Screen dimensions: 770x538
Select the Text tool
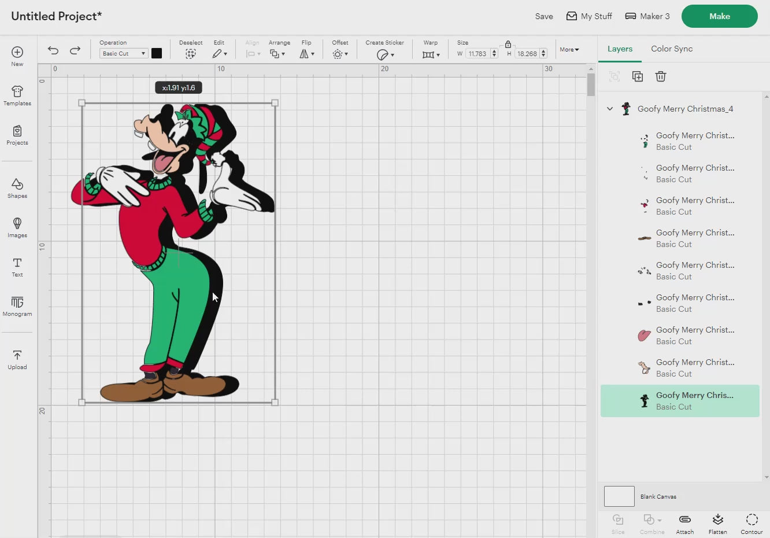point(17,267)
